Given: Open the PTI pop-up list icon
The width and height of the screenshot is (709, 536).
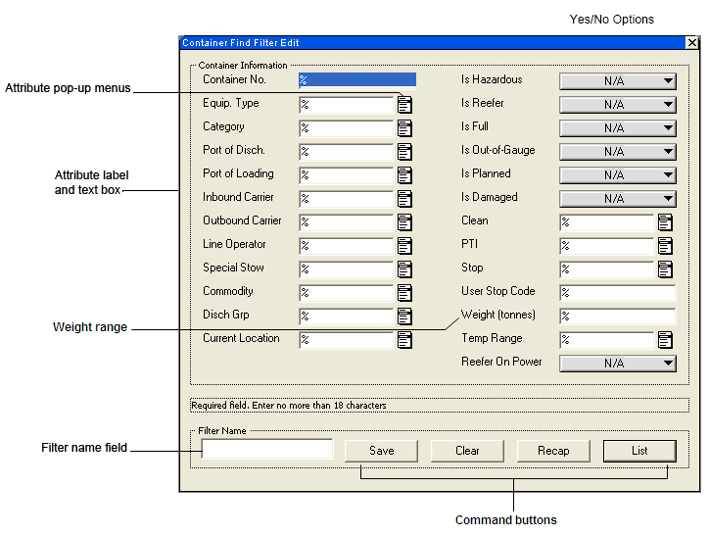Looking at the screenshot, I should pyautogui.click(x=665, y=246).
